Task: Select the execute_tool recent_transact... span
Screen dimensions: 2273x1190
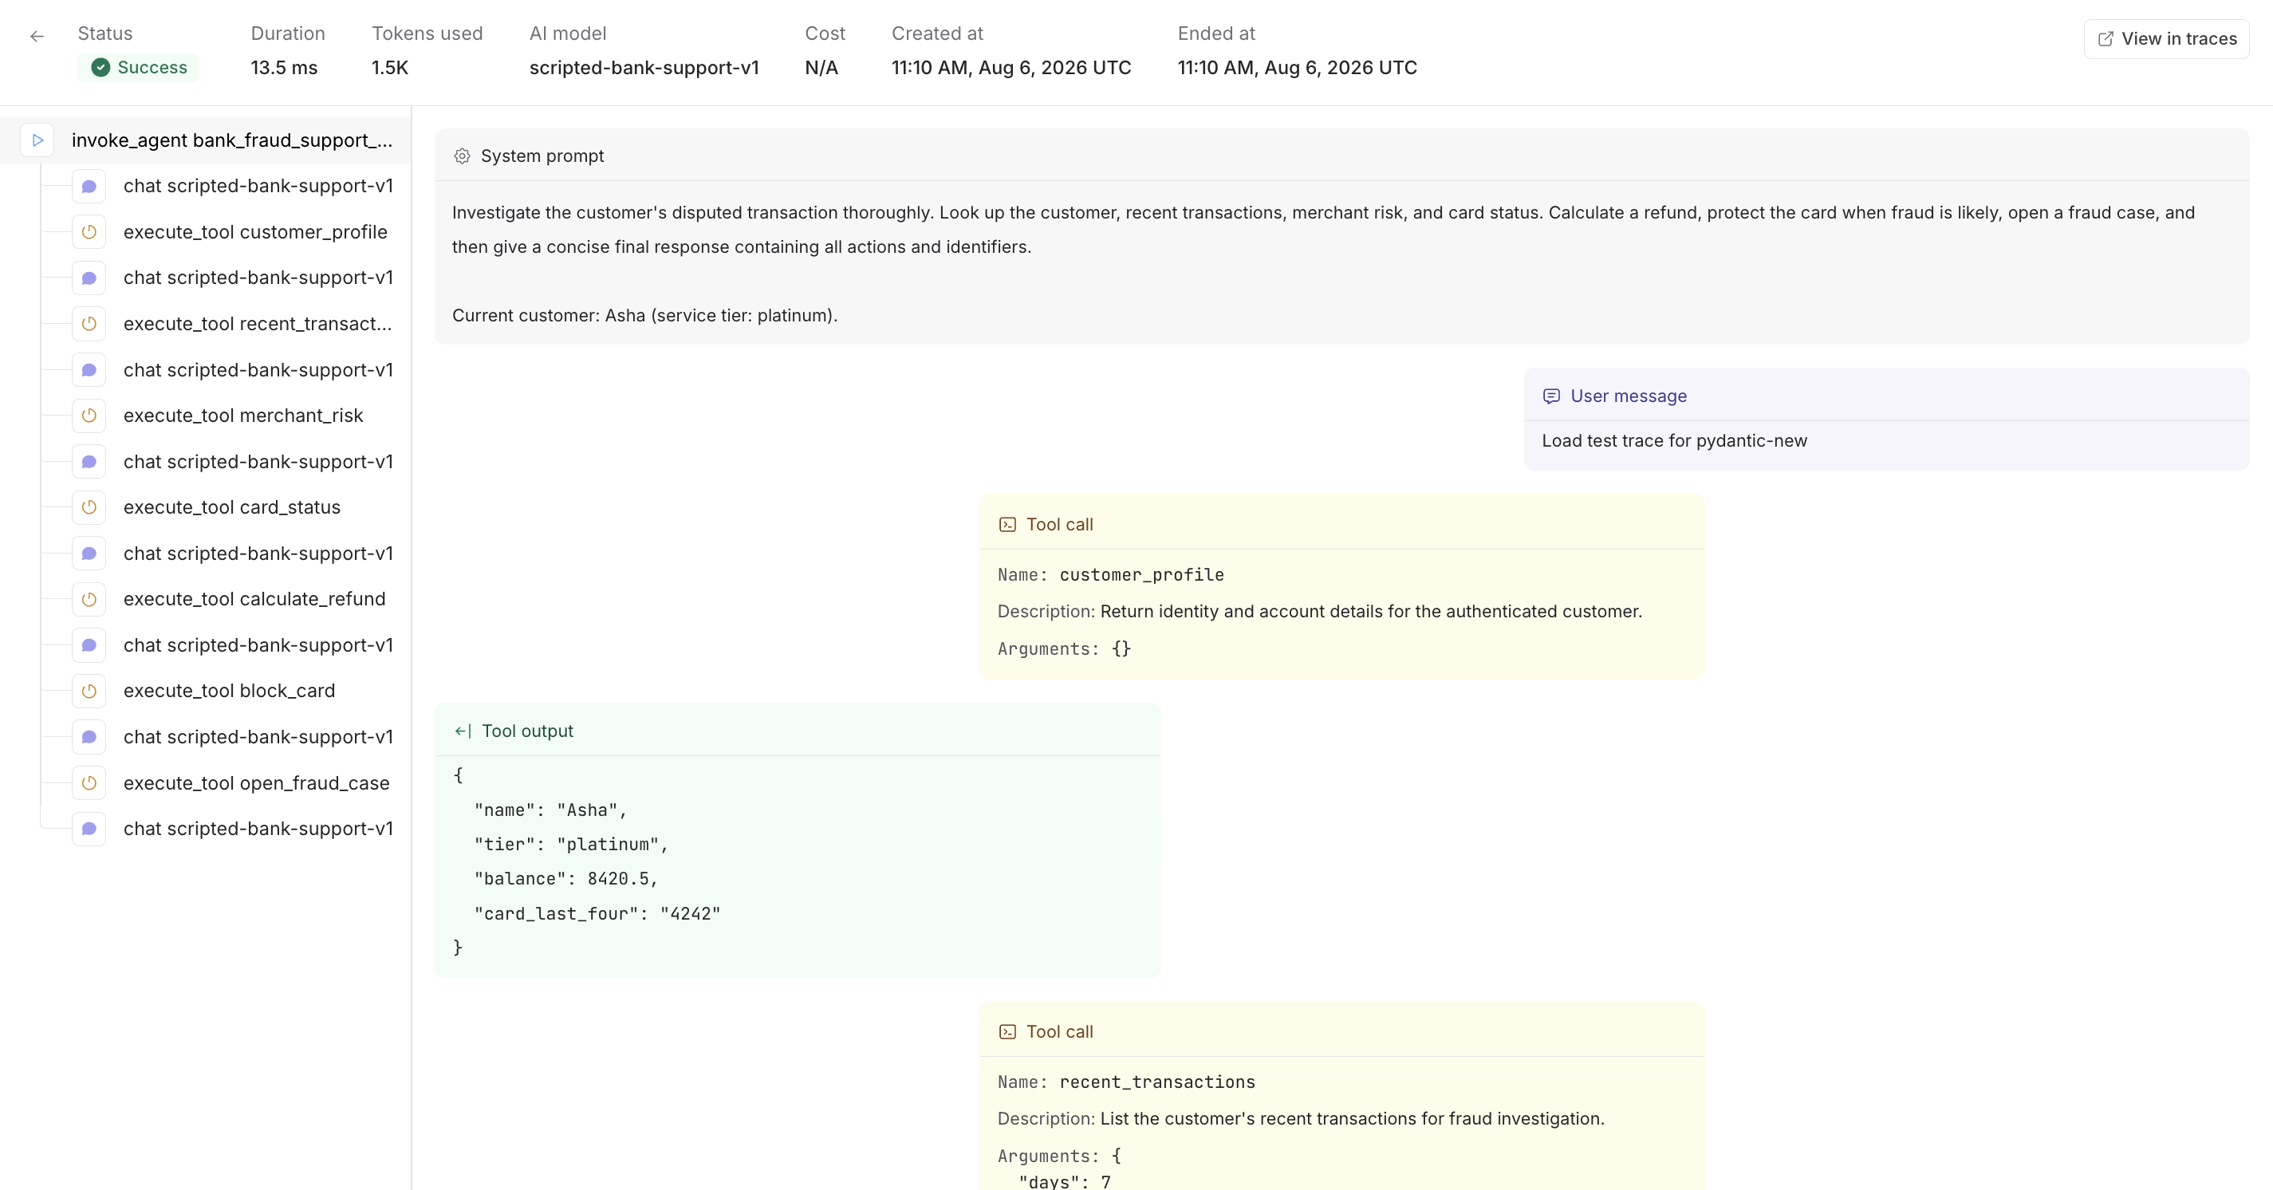Action: tap(258, 324)
